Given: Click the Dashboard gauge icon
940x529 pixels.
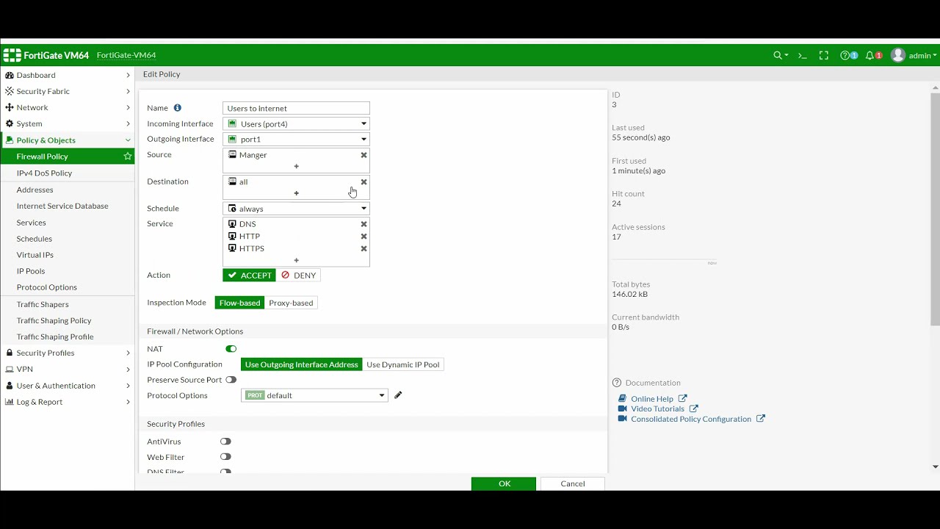Looking at the screenshot, I should click(10, 75).
